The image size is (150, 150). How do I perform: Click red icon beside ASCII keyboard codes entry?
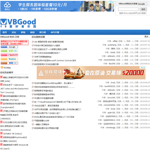[x=1, y=77]
